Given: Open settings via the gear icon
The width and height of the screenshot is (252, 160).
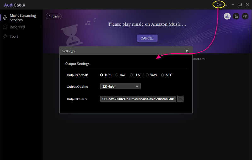Looking at the screenshot, I should point(219,4).
